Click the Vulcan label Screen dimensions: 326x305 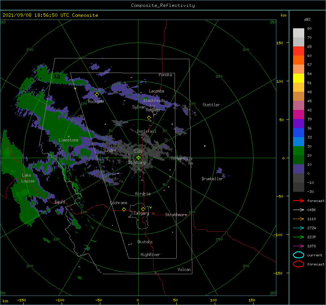coord(184,269)
